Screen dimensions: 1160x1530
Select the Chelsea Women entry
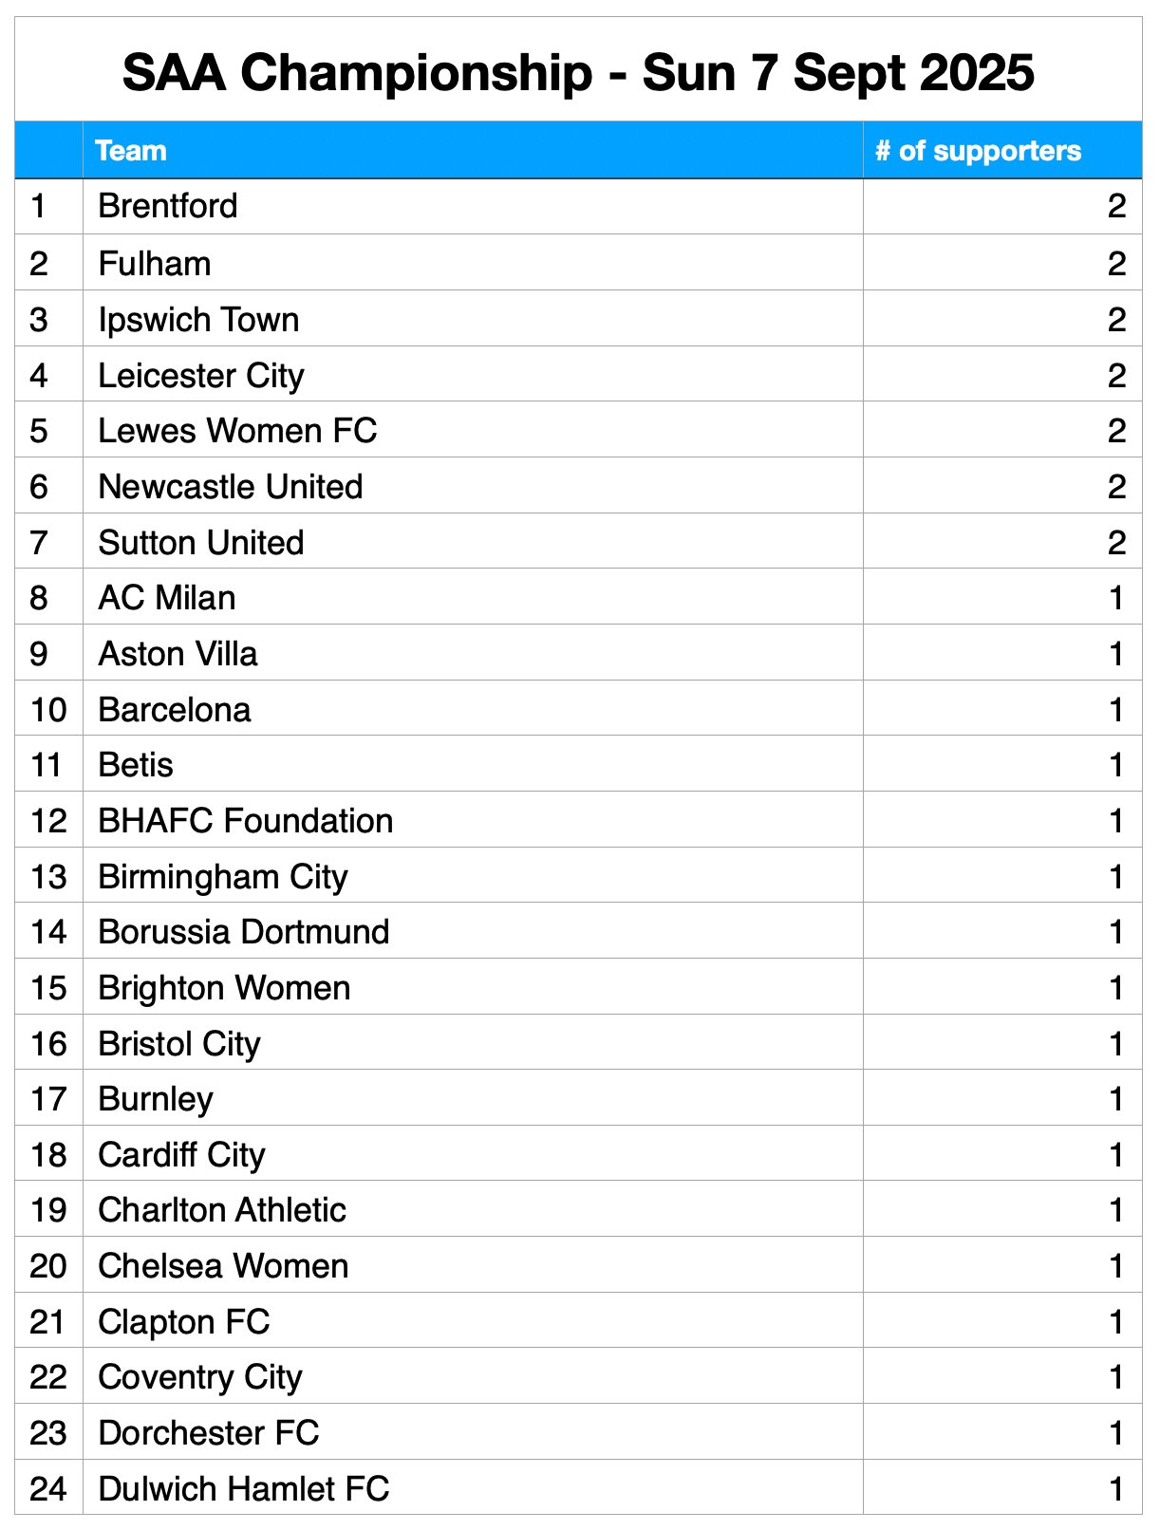[x=223, y=1266]
